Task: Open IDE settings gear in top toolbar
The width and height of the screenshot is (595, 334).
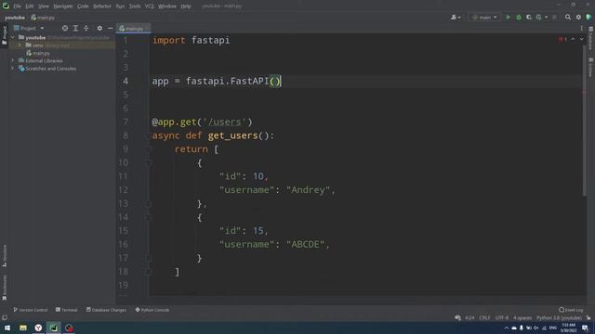Action: (578, 18)
